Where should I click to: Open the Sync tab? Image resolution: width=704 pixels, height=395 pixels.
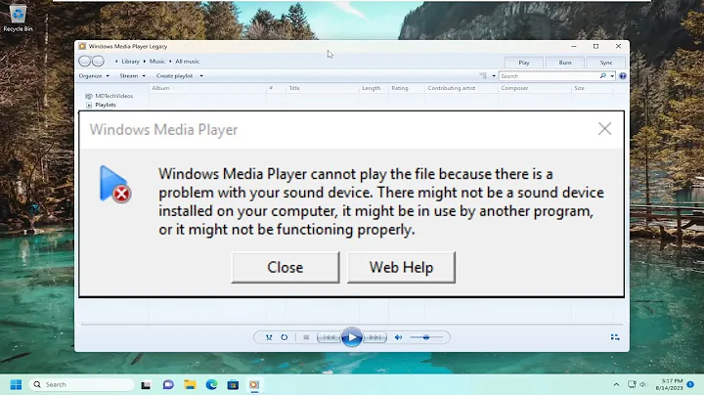pyautogui.click(x=606, y=63)
